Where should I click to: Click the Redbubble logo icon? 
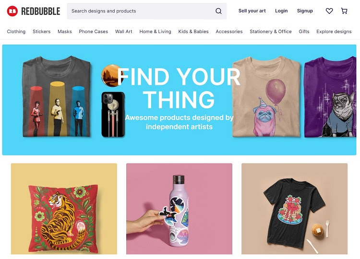tap(12, 11)
